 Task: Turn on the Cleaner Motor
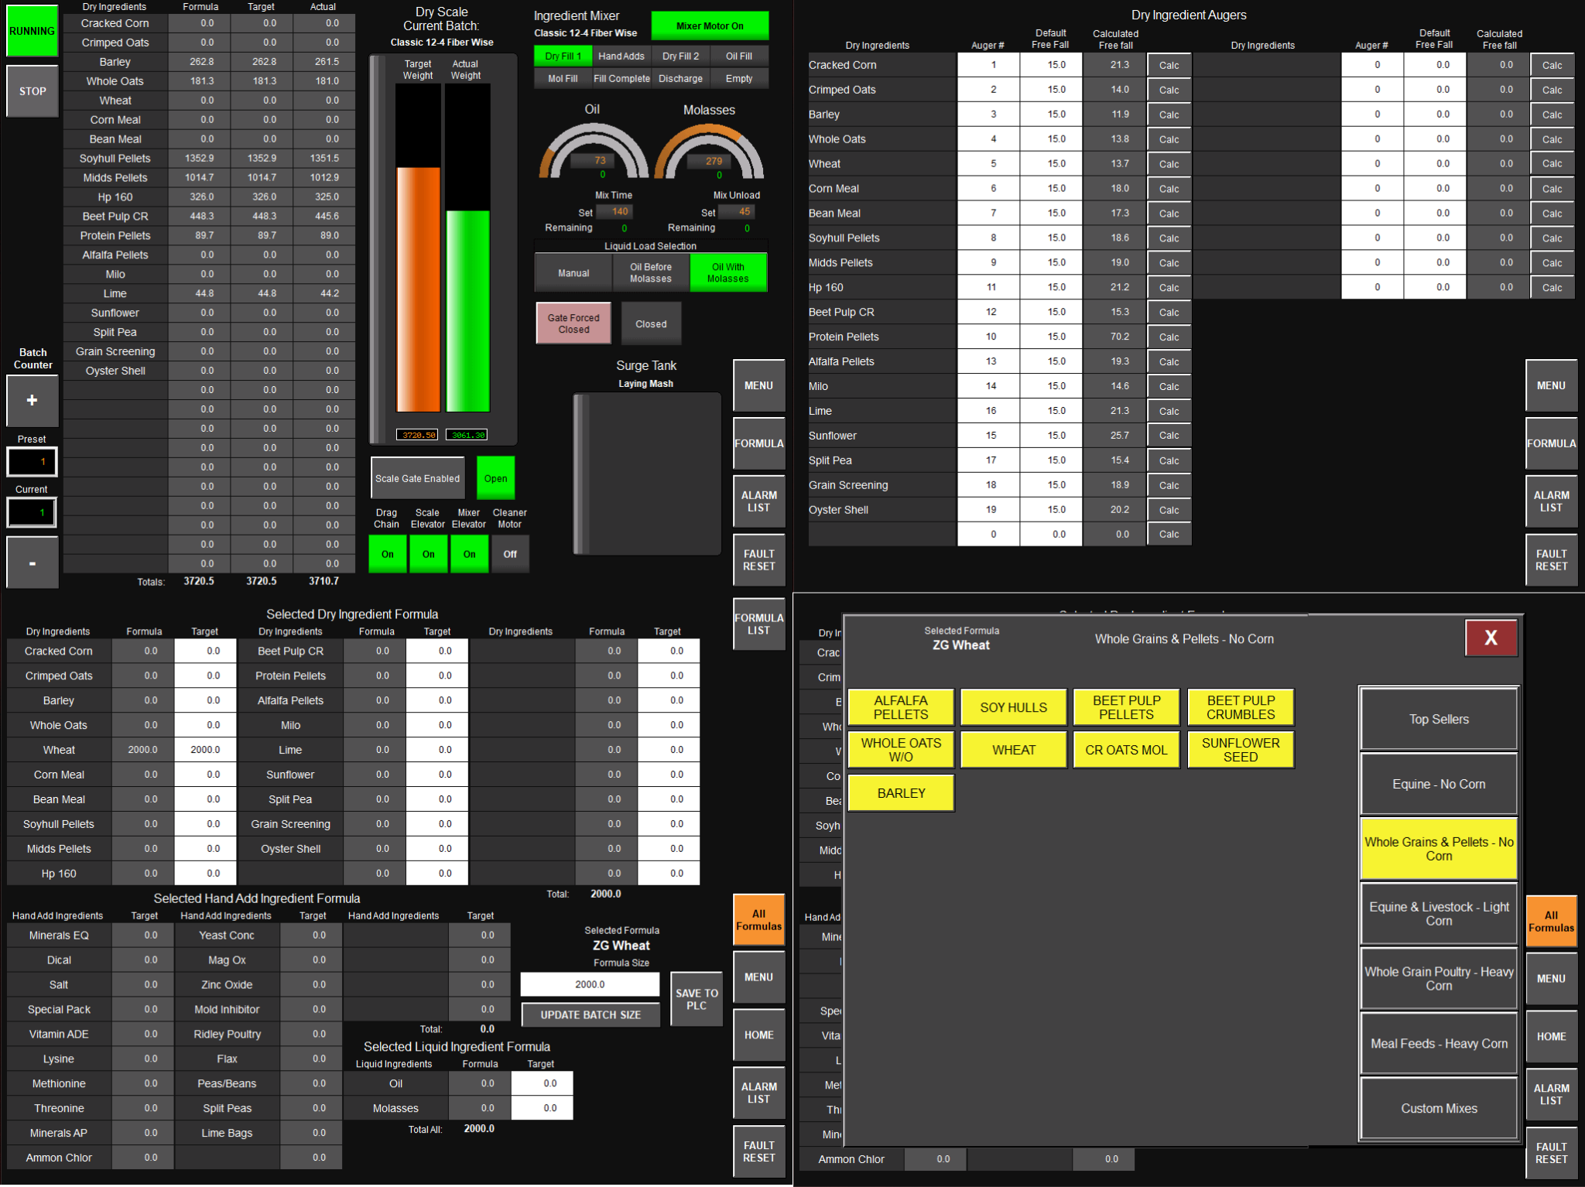click(x=509, y=553)
